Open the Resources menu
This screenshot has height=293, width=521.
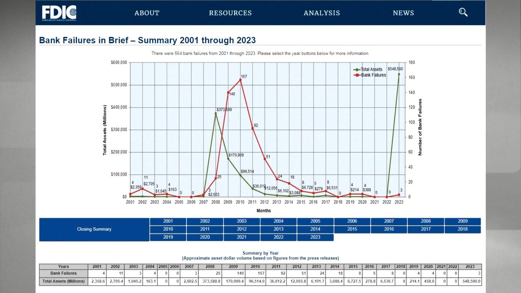[x=230, y=13]
